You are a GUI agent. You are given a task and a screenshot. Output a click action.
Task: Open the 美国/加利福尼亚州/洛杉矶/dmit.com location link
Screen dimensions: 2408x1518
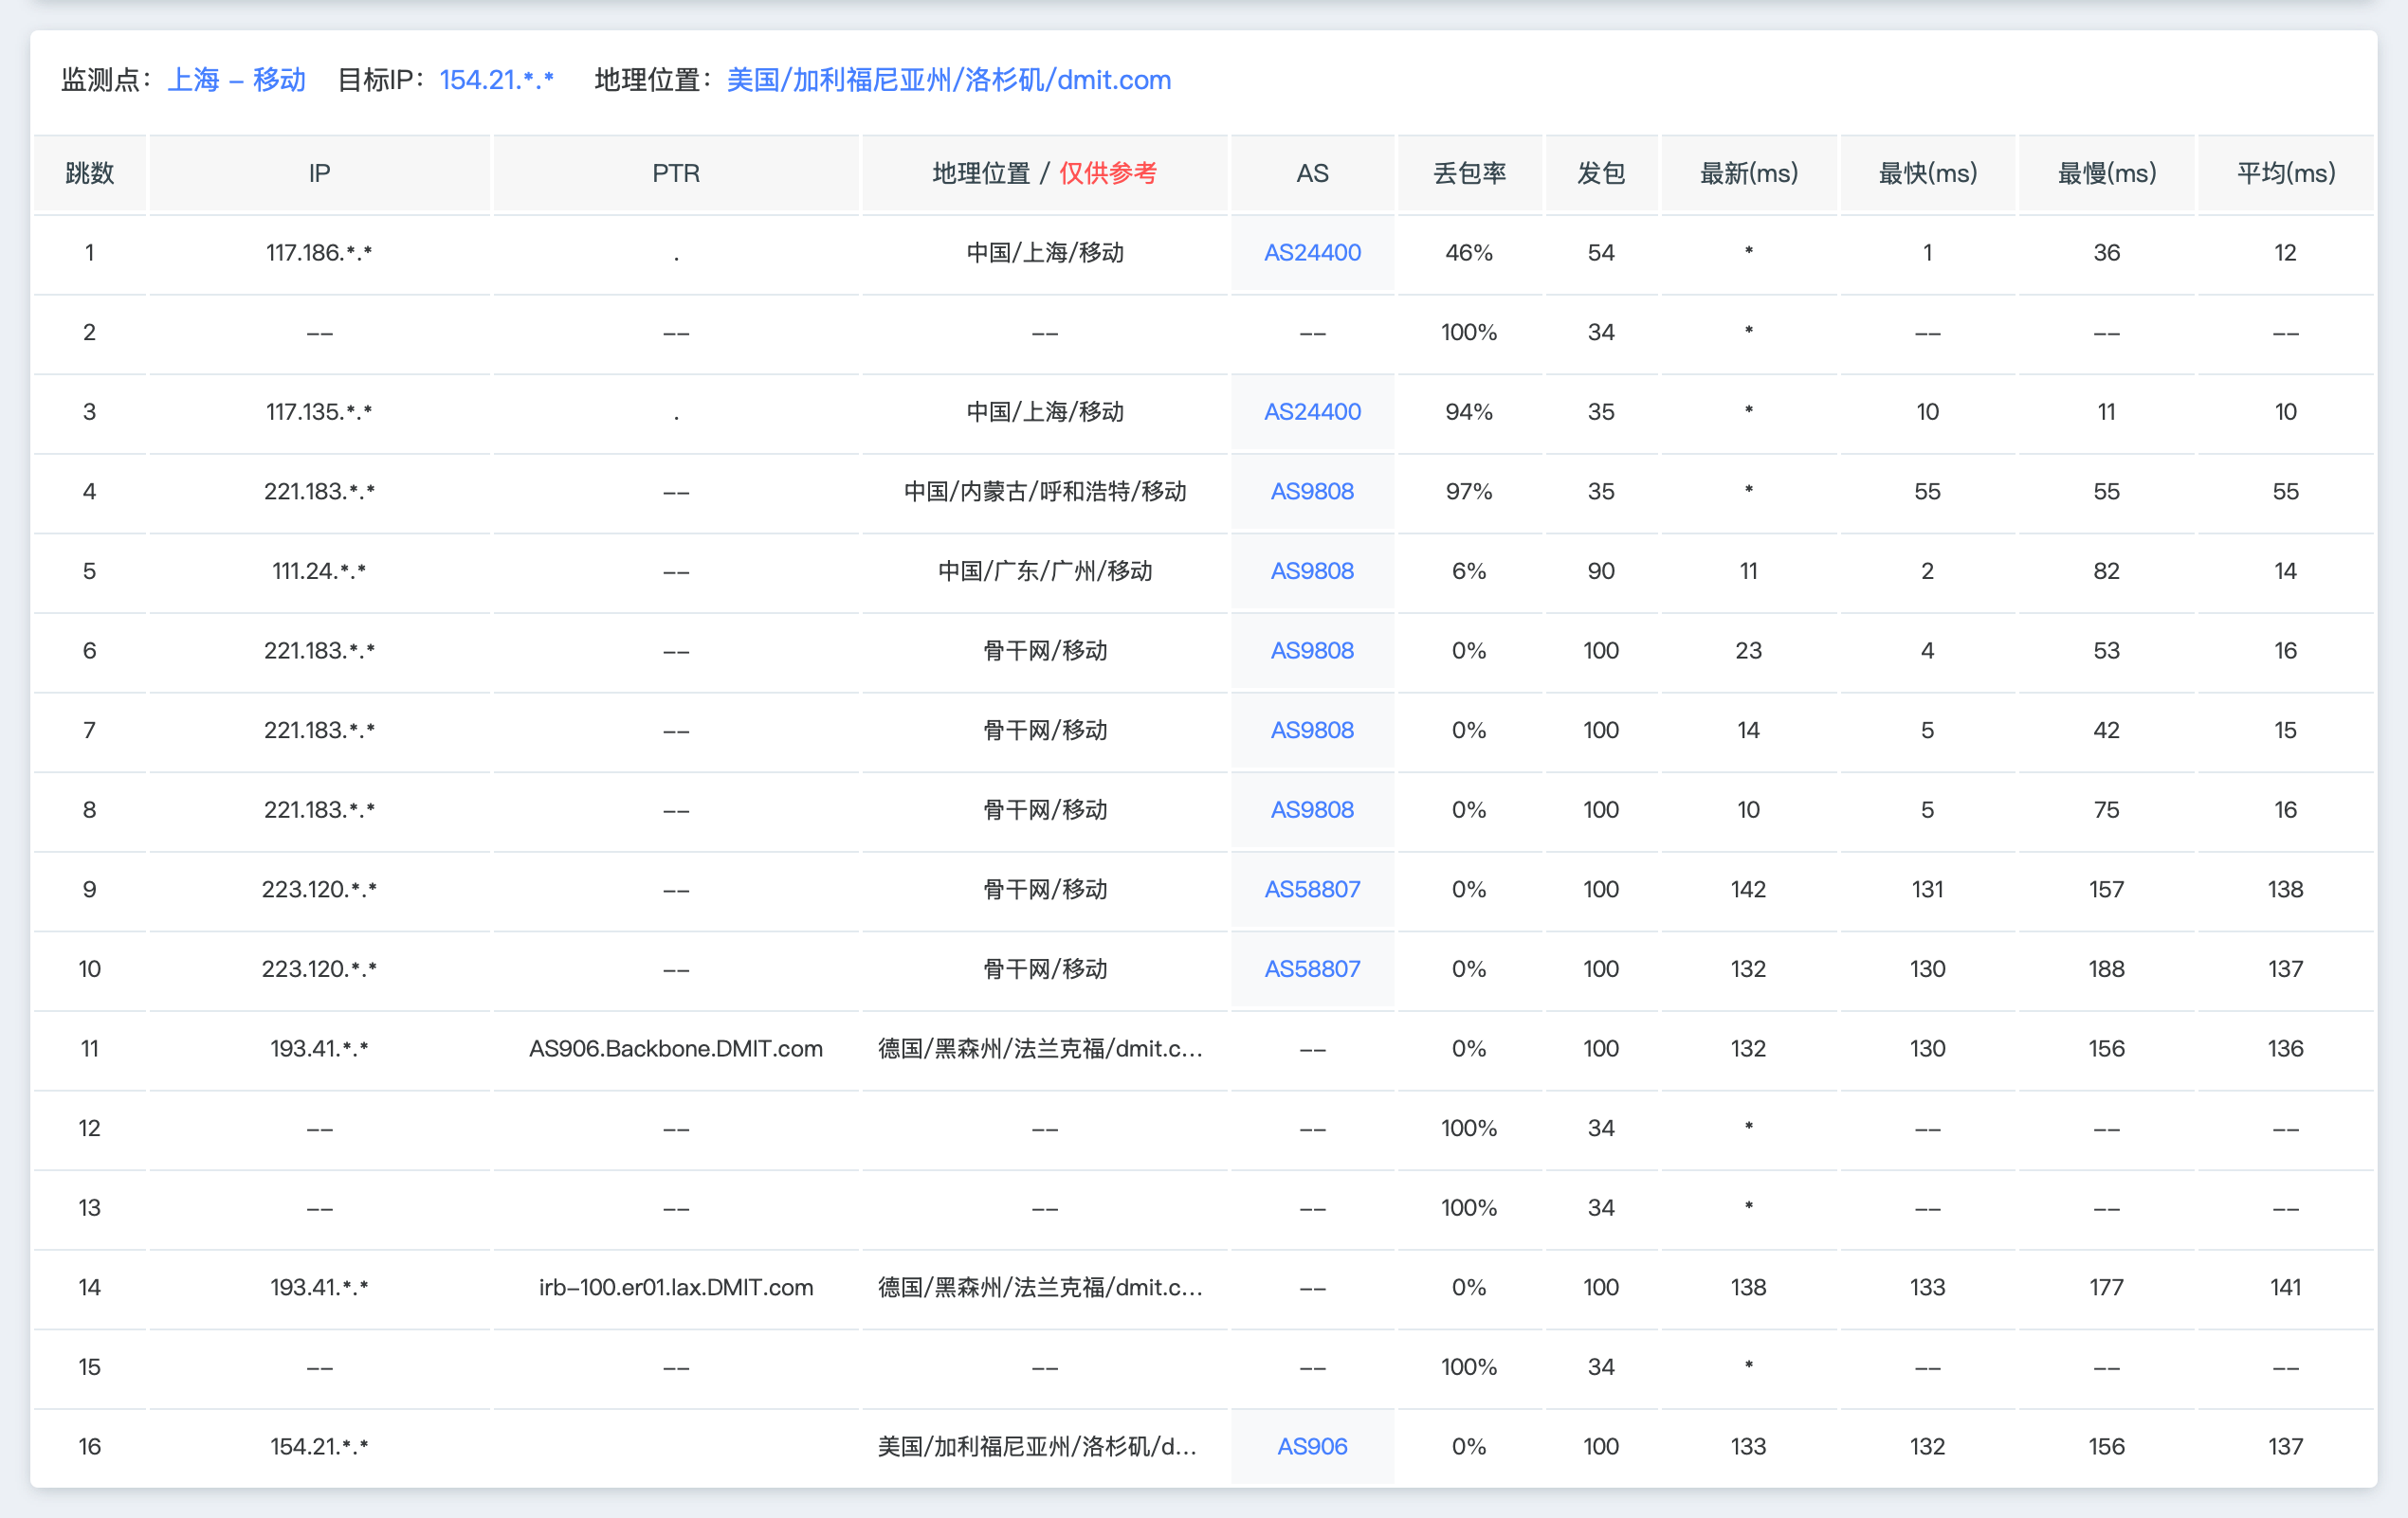coord(948,80)
